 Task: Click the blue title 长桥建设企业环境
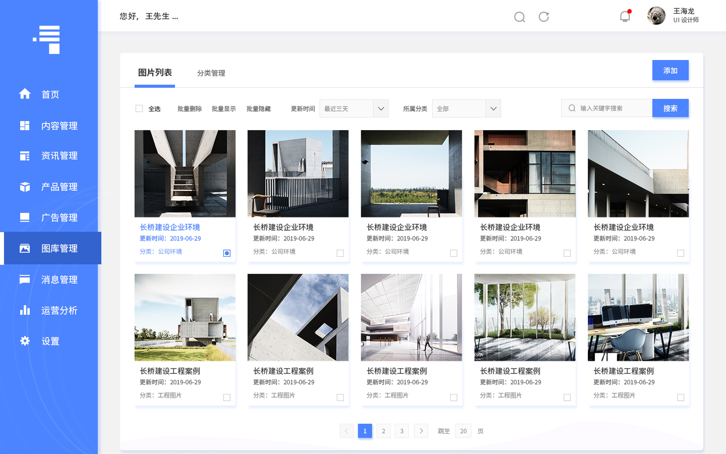(x=170, y=227)
